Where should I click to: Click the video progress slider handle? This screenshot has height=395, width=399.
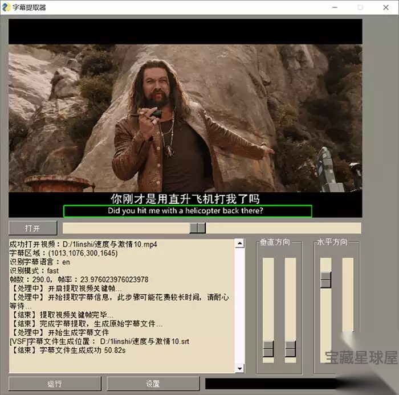click(198, 228)
